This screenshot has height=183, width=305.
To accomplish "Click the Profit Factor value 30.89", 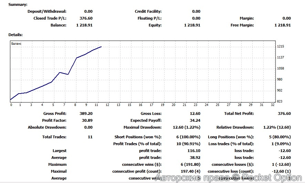I will [x=87, y=120].
